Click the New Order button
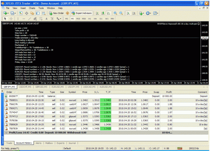This screenshot has width=210, height=151. coord(56,13)
